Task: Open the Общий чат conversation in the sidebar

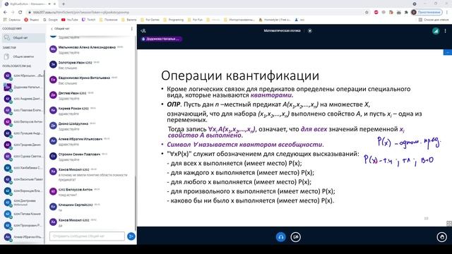Action: 23,37
